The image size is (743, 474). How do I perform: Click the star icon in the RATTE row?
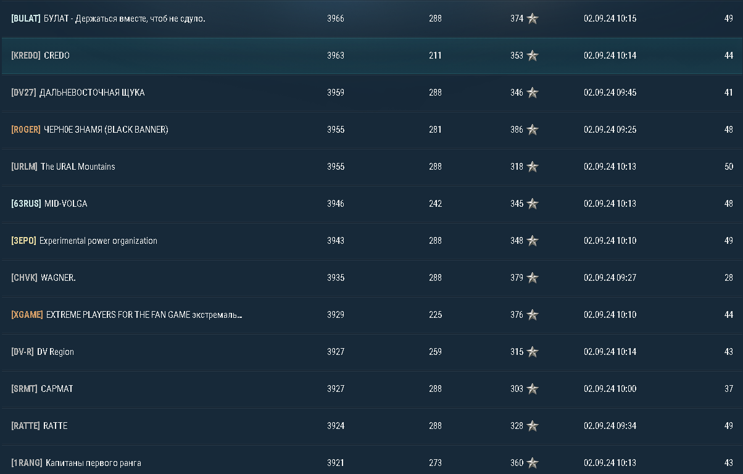[533, 426]
